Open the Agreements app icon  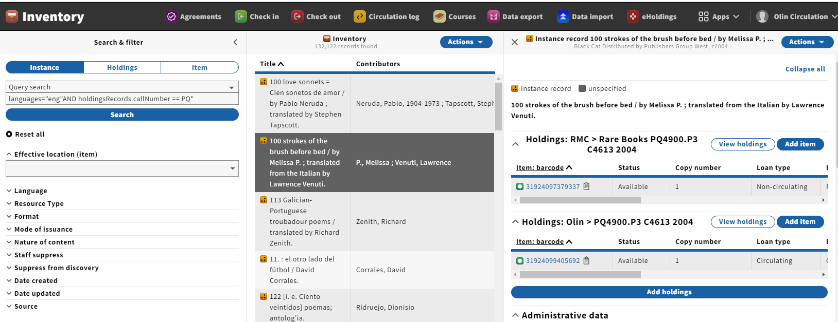click(171, 16)
